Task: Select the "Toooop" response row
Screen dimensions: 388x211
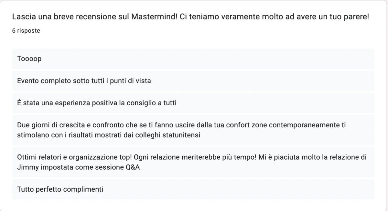Action: 193,59
